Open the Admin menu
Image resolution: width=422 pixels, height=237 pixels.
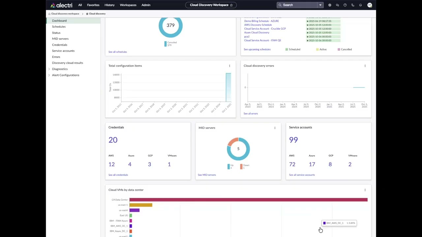[146, 5]
